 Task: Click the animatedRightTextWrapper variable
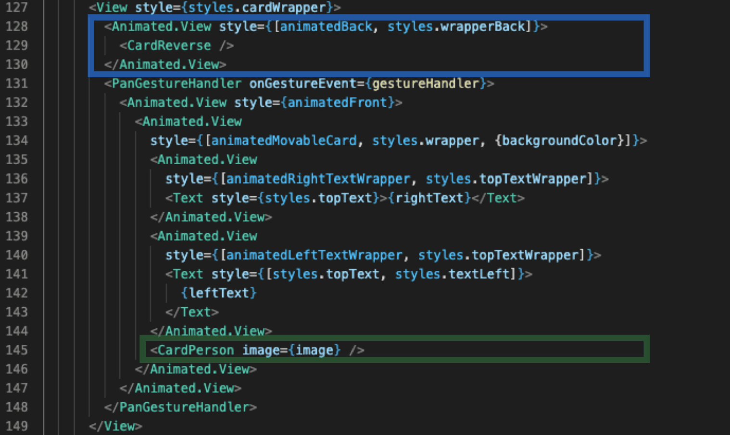click(318, 179)
